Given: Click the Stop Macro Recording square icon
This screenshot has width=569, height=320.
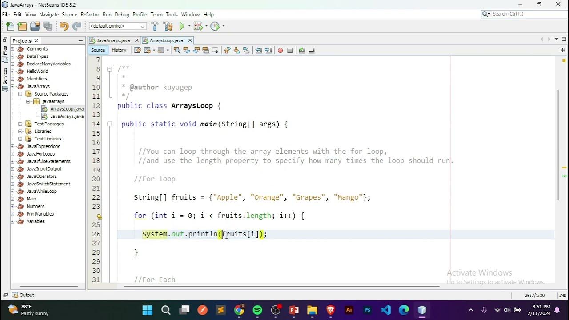Looking at the screenshot, I should tap(290, 50).
